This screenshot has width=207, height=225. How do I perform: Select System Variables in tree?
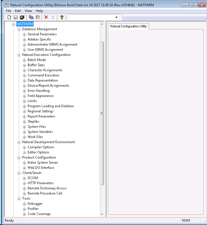[x=40, y=132]
